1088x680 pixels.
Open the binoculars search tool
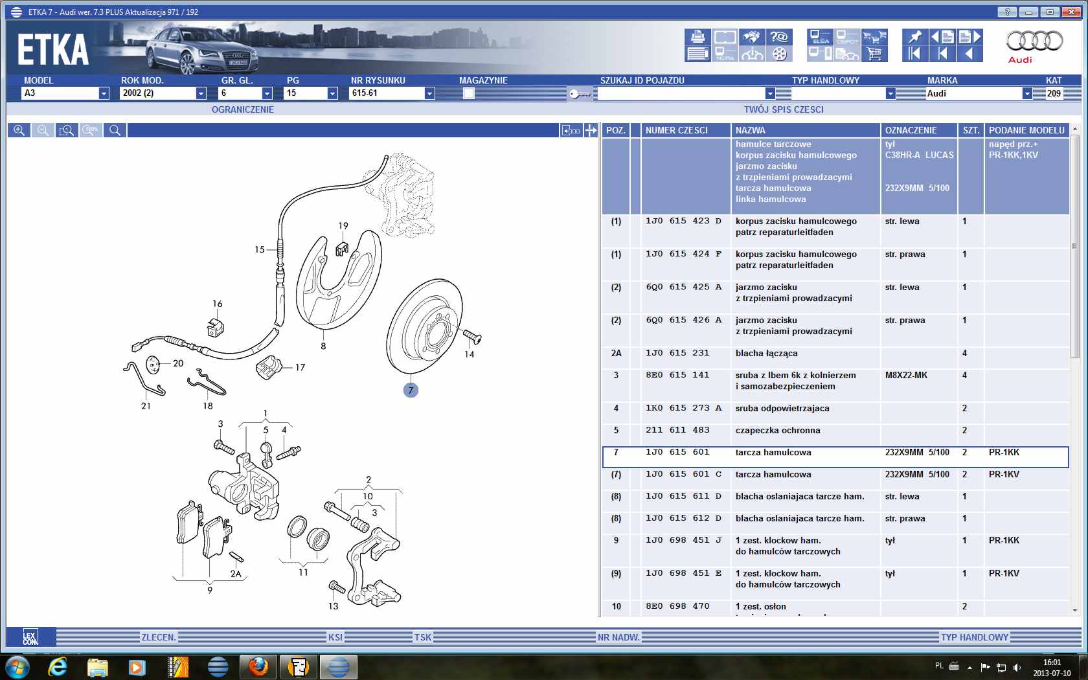752,37
